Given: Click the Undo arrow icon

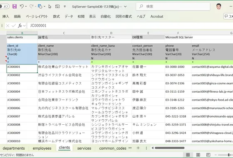Looking at the screenshot, I should (x=22, y=6).
